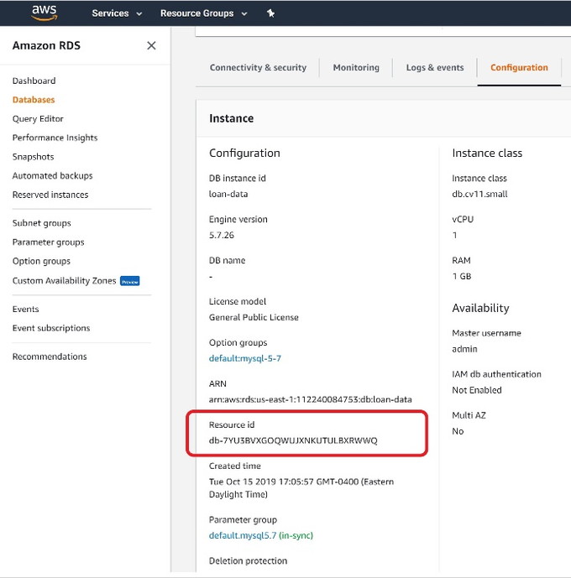Open Option groups in sidebar

(41, 261)
